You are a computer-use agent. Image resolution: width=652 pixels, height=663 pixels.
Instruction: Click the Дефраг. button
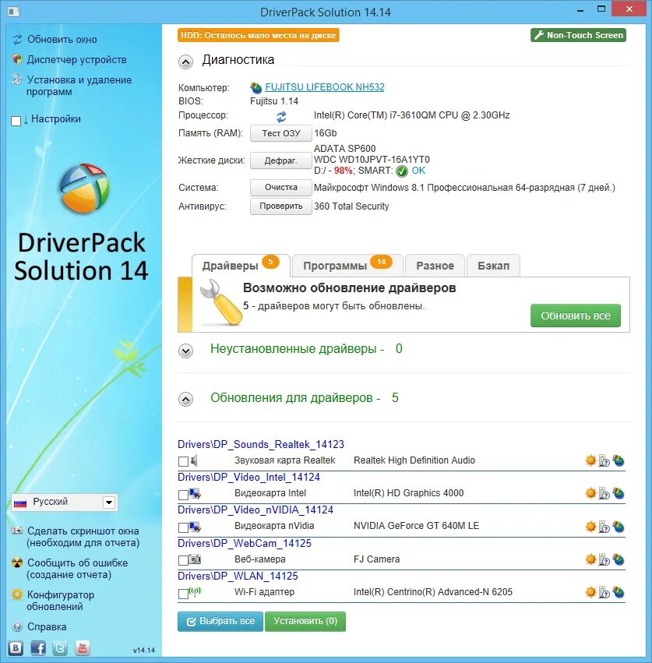281,160
